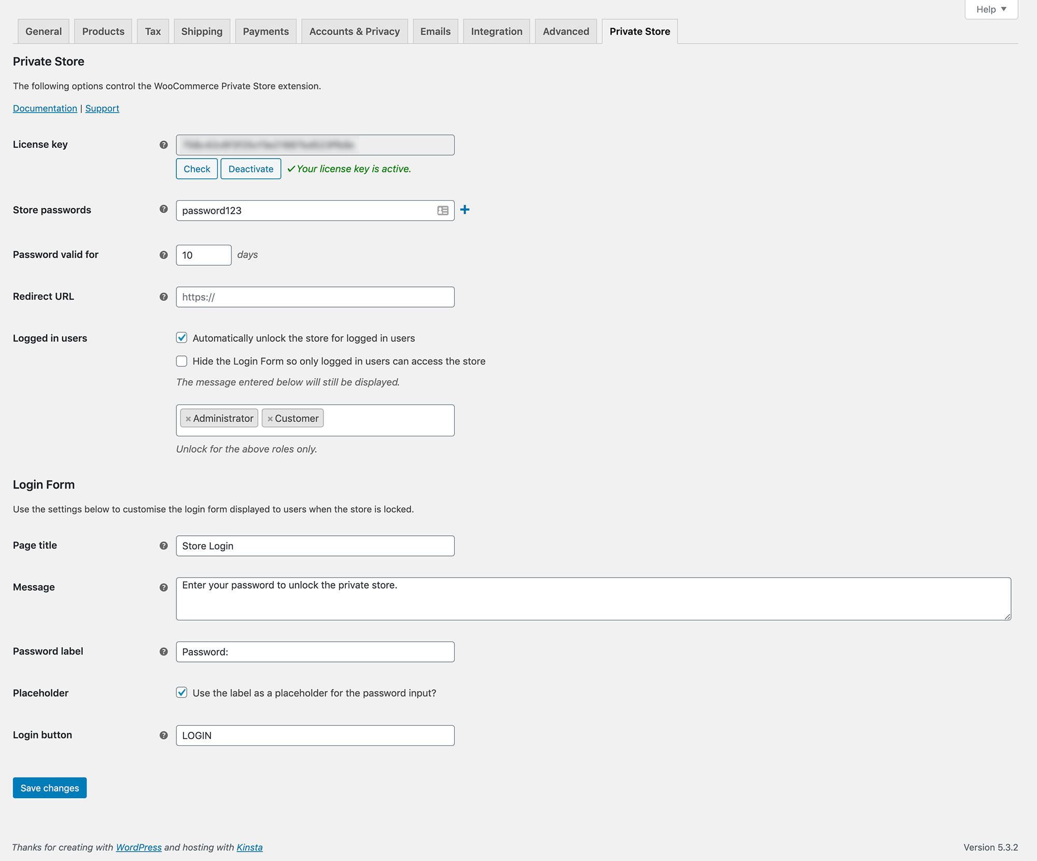1037x861 pixels.
Task: Save changes to Private Store settings
Action: point(49,787)
